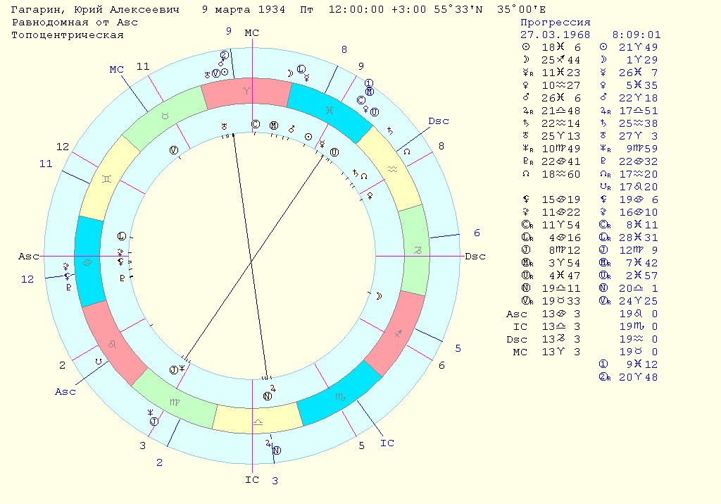
Task: Click the black Dsc label on the right
Action: pyautogui.click(x=475, y=256)
